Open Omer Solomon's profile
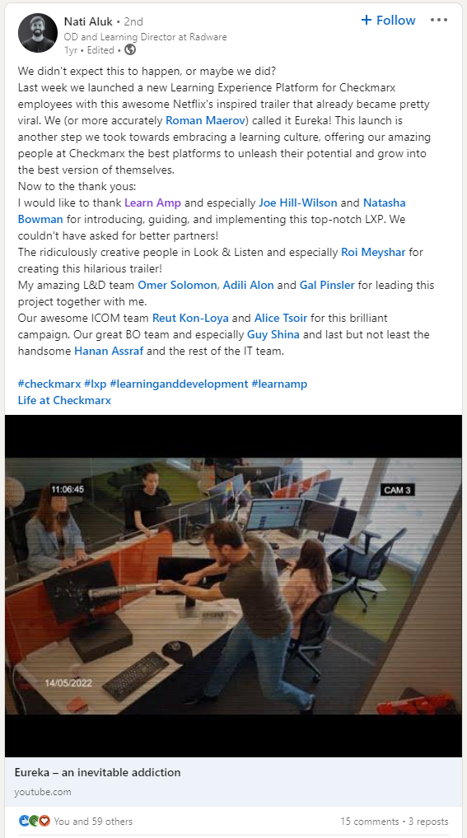This screenshot has height=838, width=467. click(x=177, y=285)
